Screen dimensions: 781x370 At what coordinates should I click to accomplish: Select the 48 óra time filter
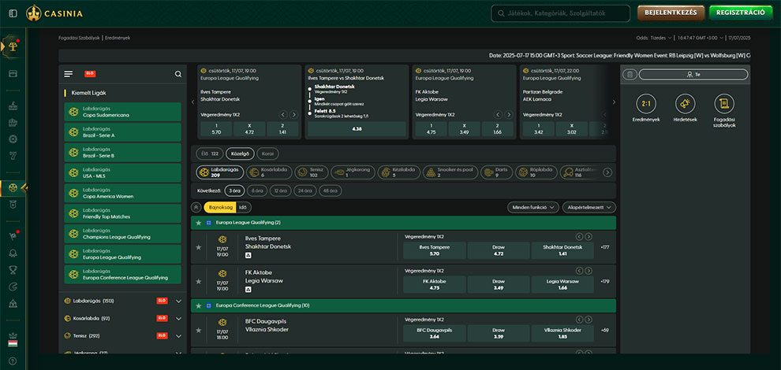tap(331, 191)
